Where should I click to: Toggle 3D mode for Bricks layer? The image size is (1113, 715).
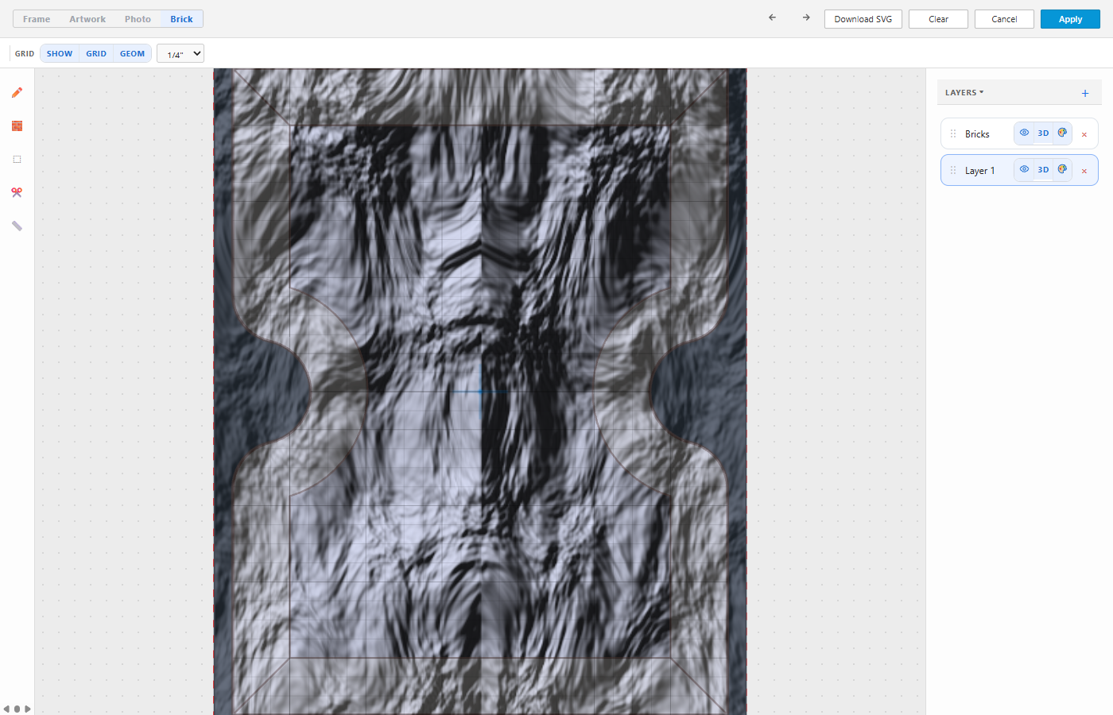click(x=1043, y=133)
